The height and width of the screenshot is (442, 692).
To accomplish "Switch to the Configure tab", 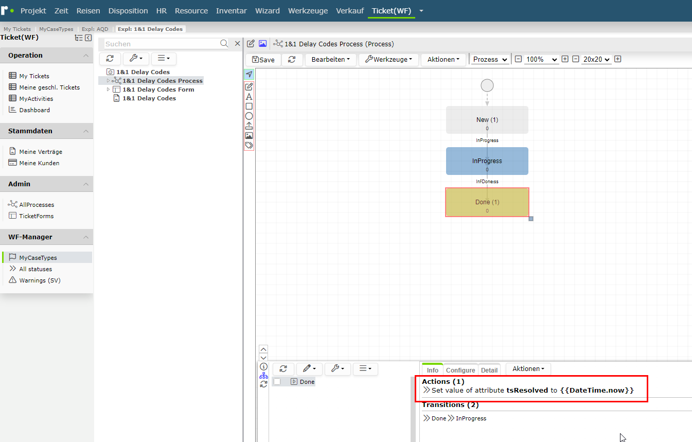I will coord(460,370).
